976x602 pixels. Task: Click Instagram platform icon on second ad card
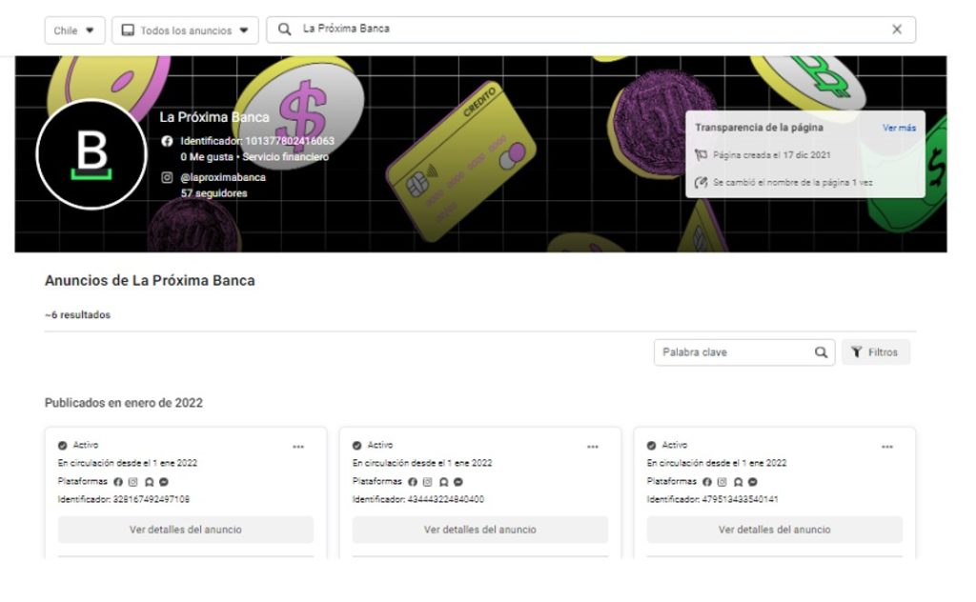tap(428, 482)
